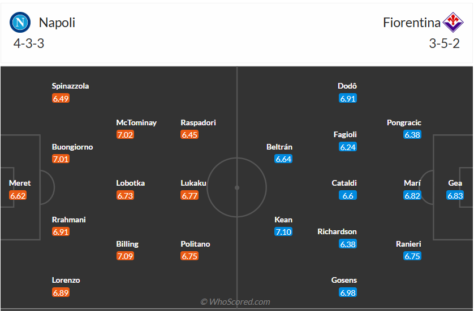The height and width of the screenshot is (311, 474).
Task: Click player name Gosens
Action: pyautogui.click(x=344, y=281)
